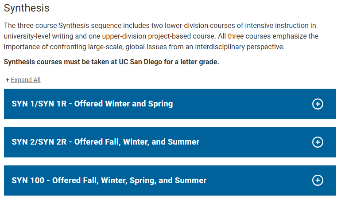Click the "Offered Fall, Winter, Spring, and Summer" title
This screenshot has height=200, width=345.
[x=129, y=180]
